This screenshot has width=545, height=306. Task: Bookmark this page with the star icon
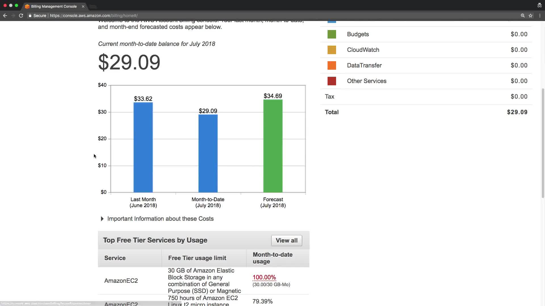(x=530, y=16)
